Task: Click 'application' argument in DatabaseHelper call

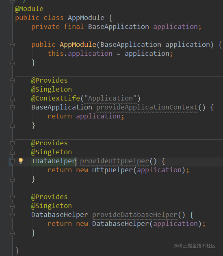Action: (175, 224)
